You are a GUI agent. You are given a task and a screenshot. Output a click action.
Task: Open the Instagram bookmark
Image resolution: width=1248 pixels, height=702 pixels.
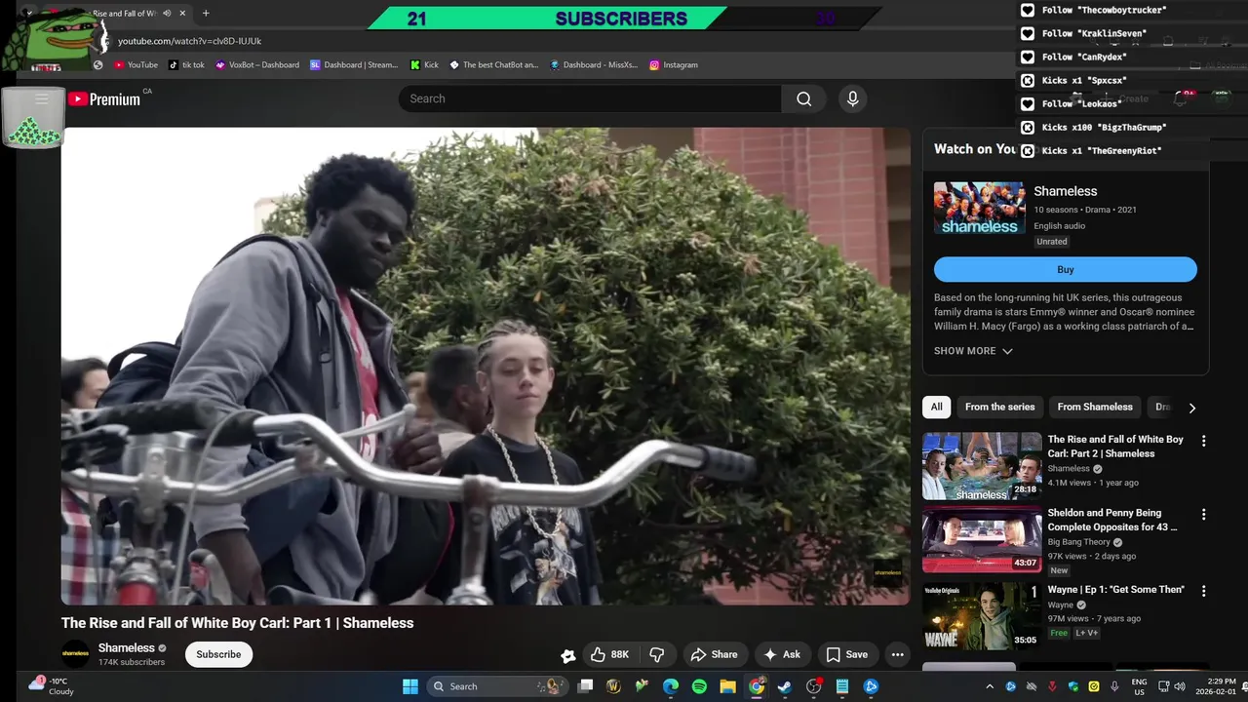coord(674,65)
